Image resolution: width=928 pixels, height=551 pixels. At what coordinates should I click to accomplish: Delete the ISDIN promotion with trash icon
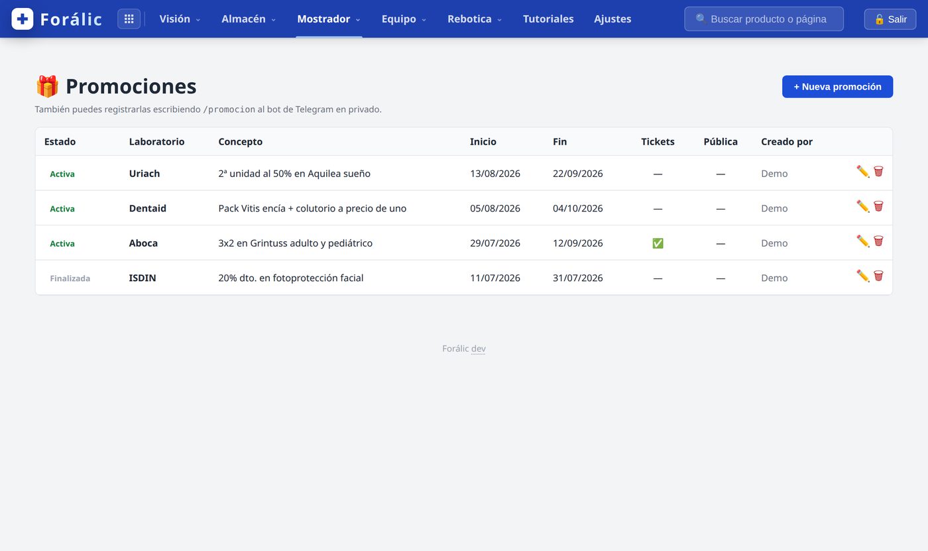click(x=878, y=276)
